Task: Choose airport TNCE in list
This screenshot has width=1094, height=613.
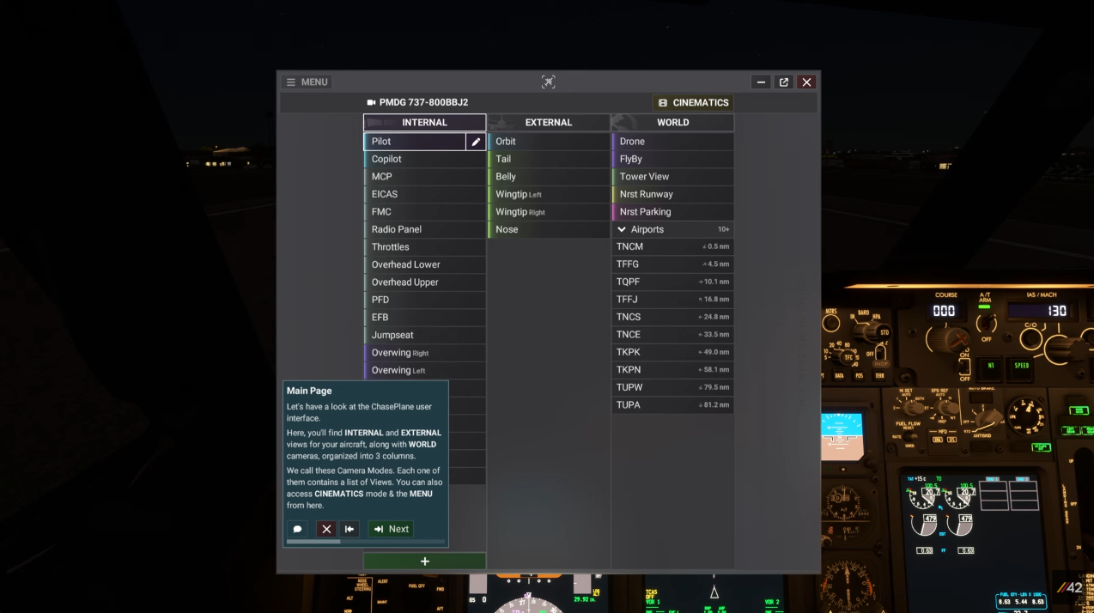Action: pyautogui.click(x=673, y=335)
